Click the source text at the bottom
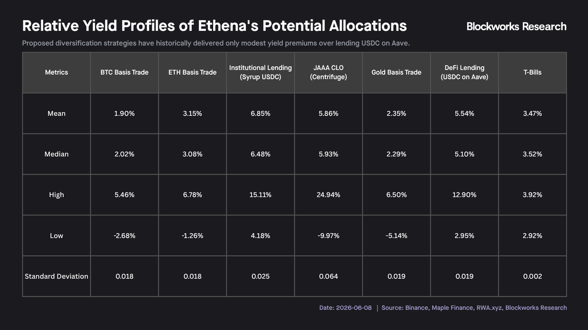Image resolution: width=588 pixels, height=330 pixels. click(x=474, y=308)
